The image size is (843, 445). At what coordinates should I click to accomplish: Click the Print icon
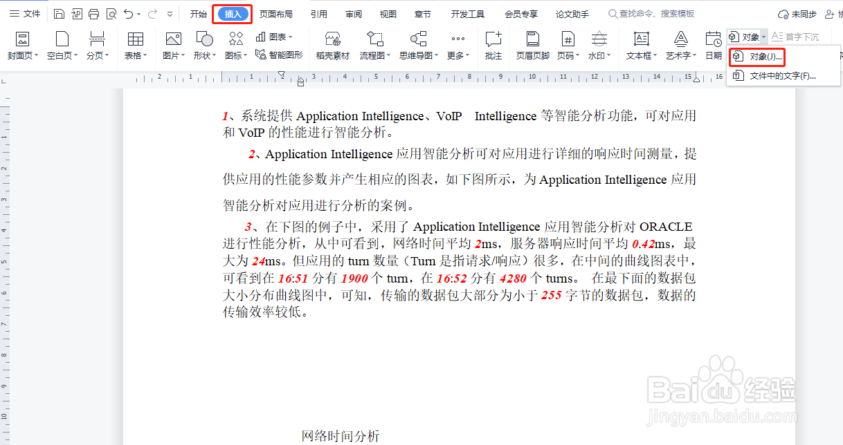[x=94, y=14]
